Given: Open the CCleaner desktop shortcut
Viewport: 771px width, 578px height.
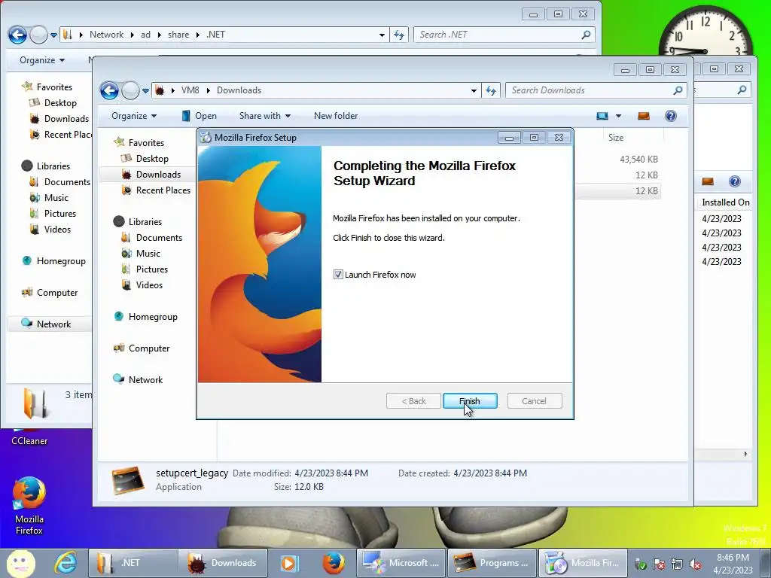Looking at the screenshot, I should coord(29,437).
